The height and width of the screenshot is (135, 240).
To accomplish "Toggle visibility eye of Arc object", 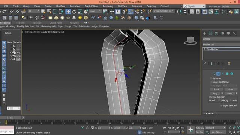I will pyautogui.click(x=12, y=52).
